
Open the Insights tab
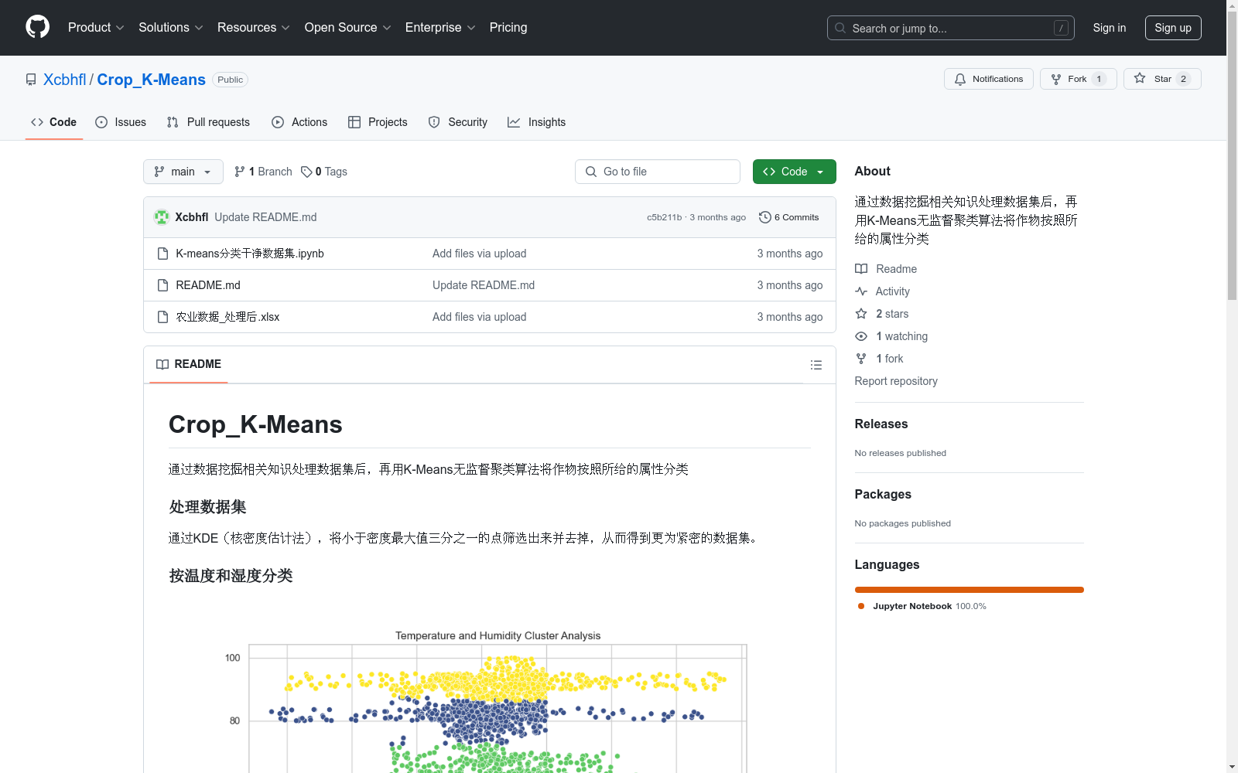[536, 122]
